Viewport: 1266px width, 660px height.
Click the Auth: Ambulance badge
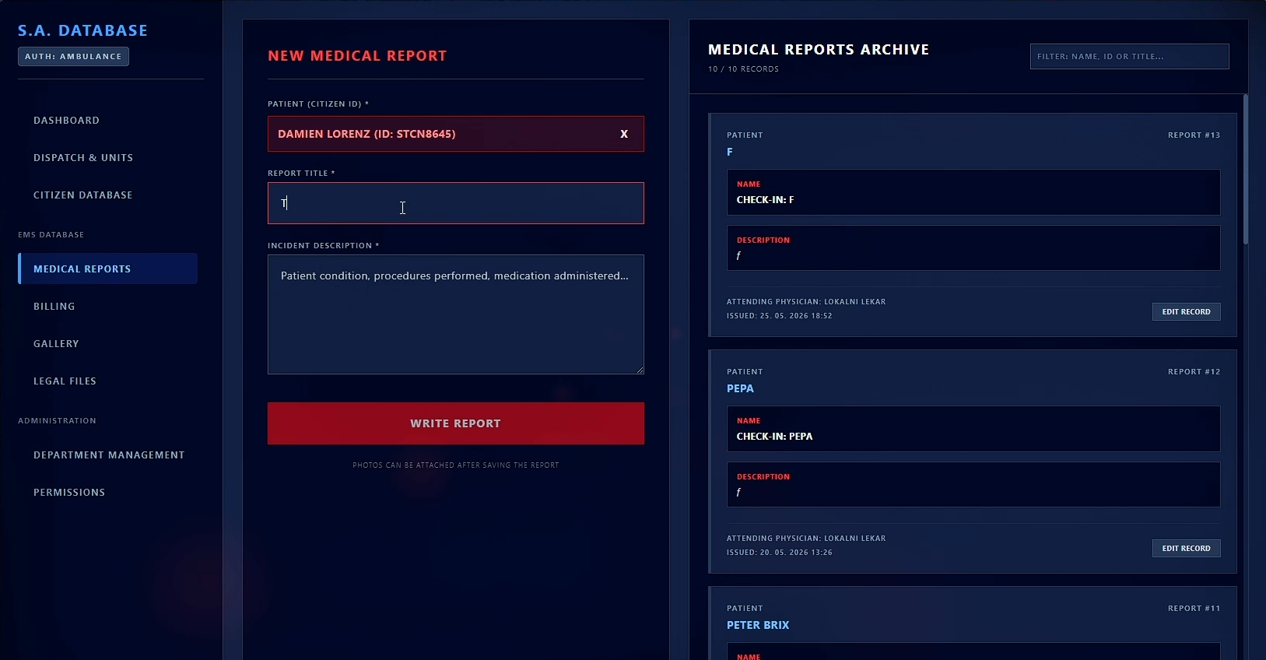click(x=73, y=57)
